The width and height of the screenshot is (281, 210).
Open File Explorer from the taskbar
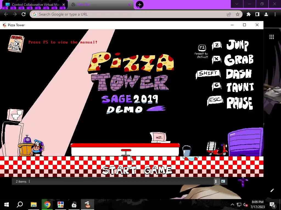(x=33, y=205)
